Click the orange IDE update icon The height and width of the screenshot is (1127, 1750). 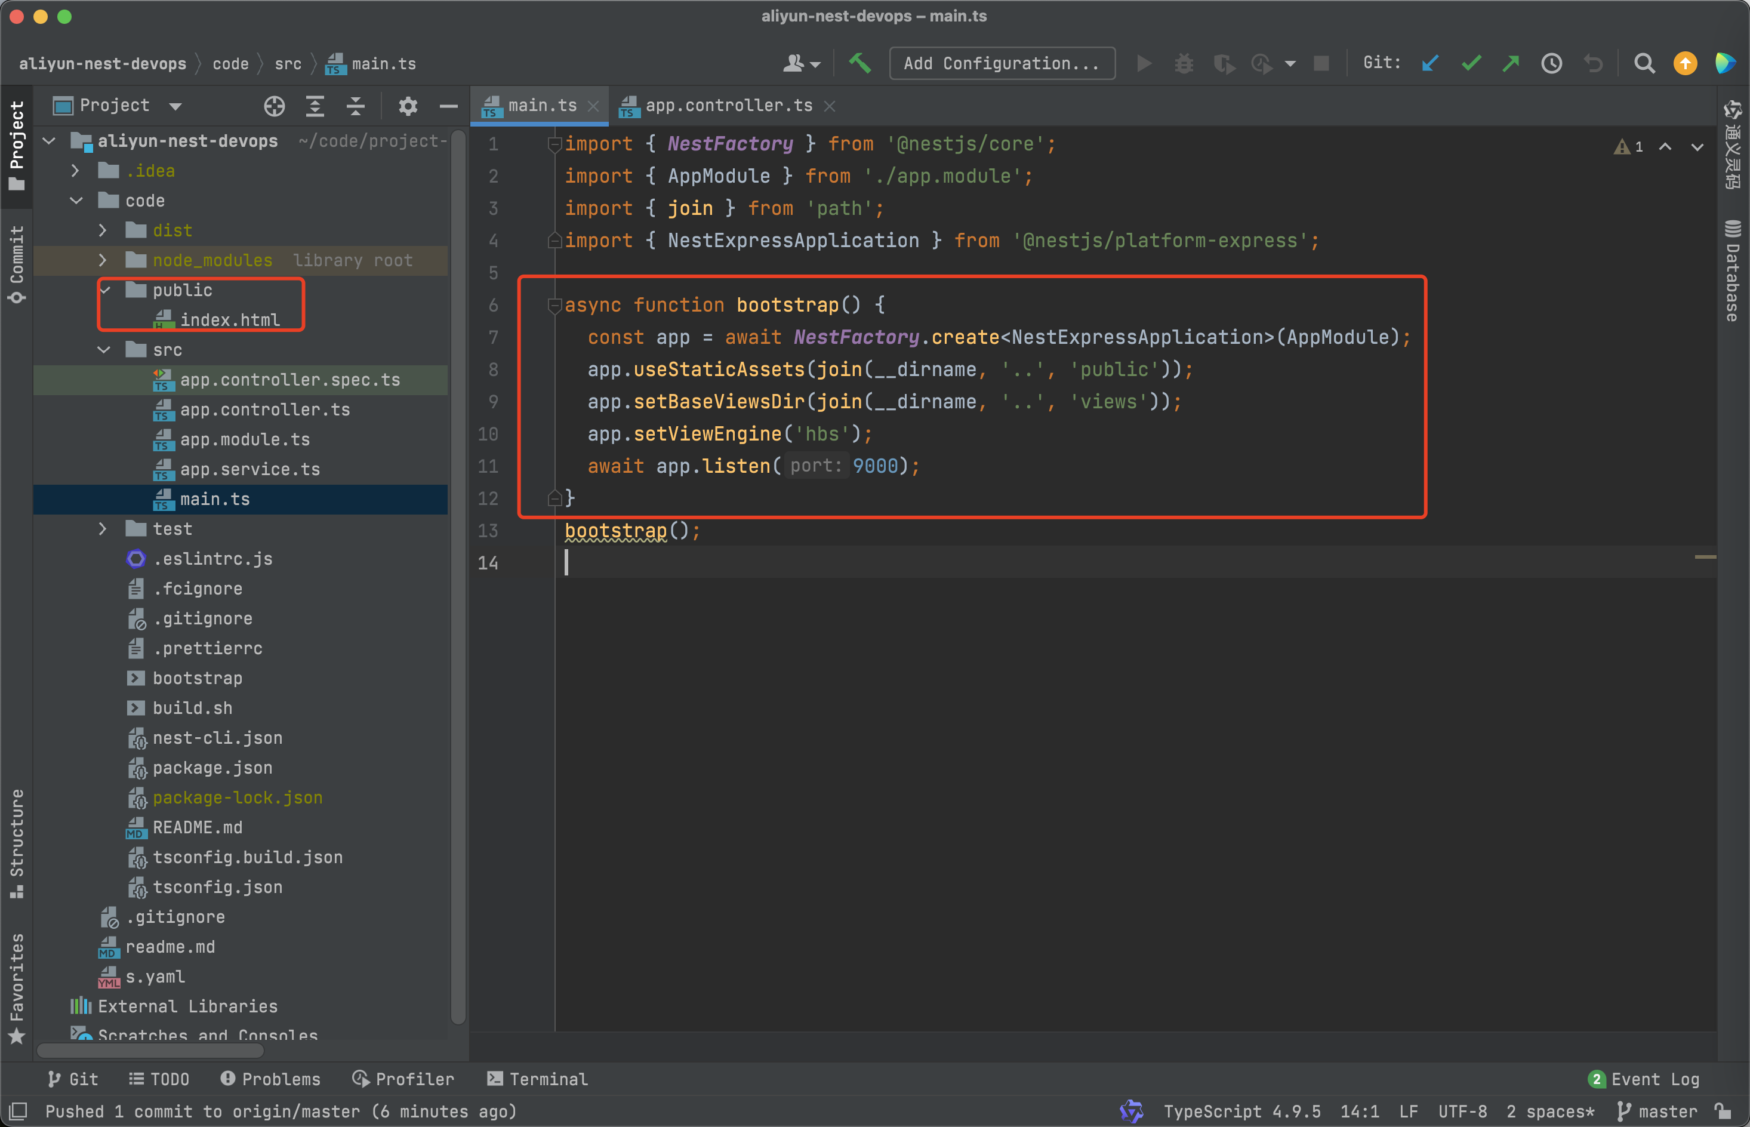pyautogui.click(x=1685, y=64)
